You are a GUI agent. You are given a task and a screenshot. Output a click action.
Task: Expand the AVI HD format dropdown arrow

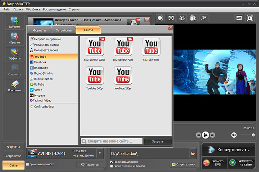coord(100,154)
